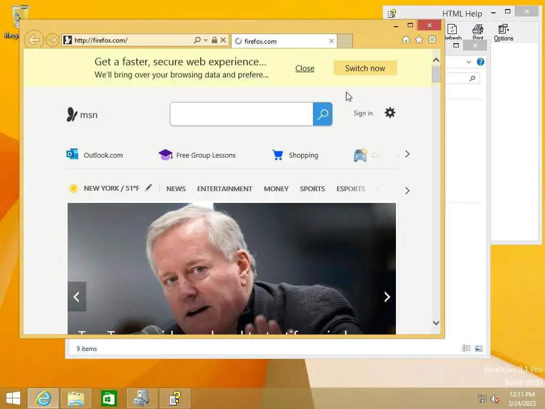The image size is (545, 409).
Task: Click the NEW YORK / 51°F weather
Action: pyautogui.click(x=111, y=188)
